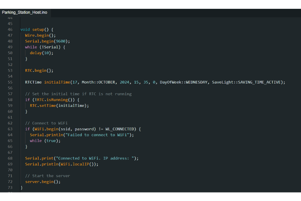Click line number 73 in gutter
The image size is (301, 201).
coord(10,188)
